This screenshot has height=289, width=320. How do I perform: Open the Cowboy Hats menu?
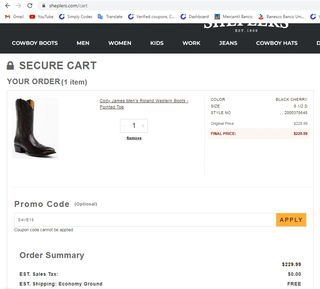[277, 43]
